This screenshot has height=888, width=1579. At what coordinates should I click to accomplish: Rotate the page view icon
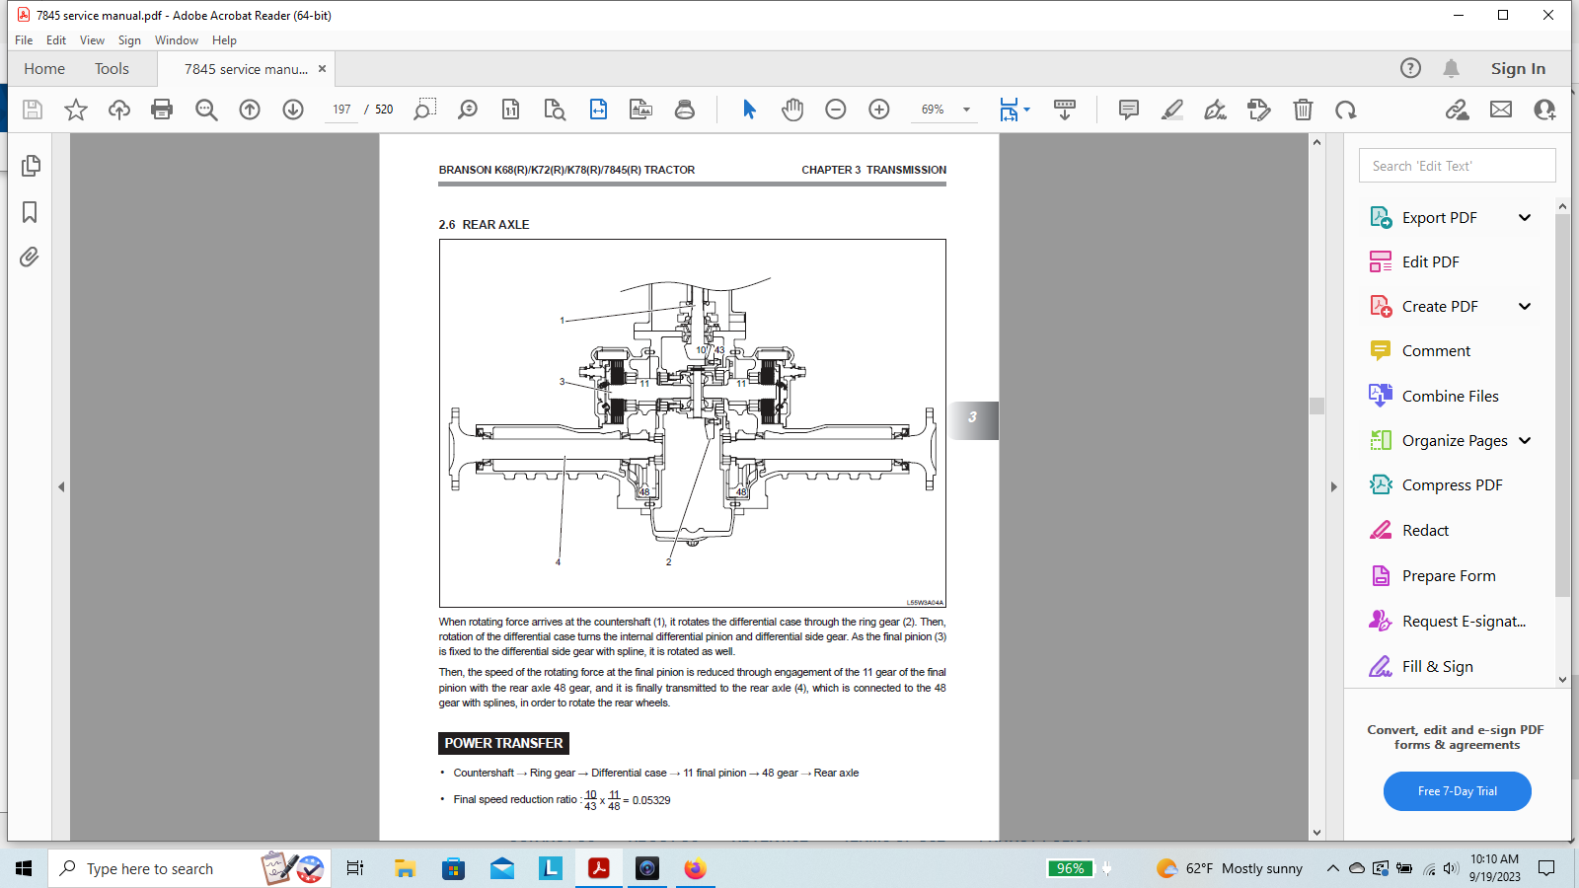(x=1346, y=110)
